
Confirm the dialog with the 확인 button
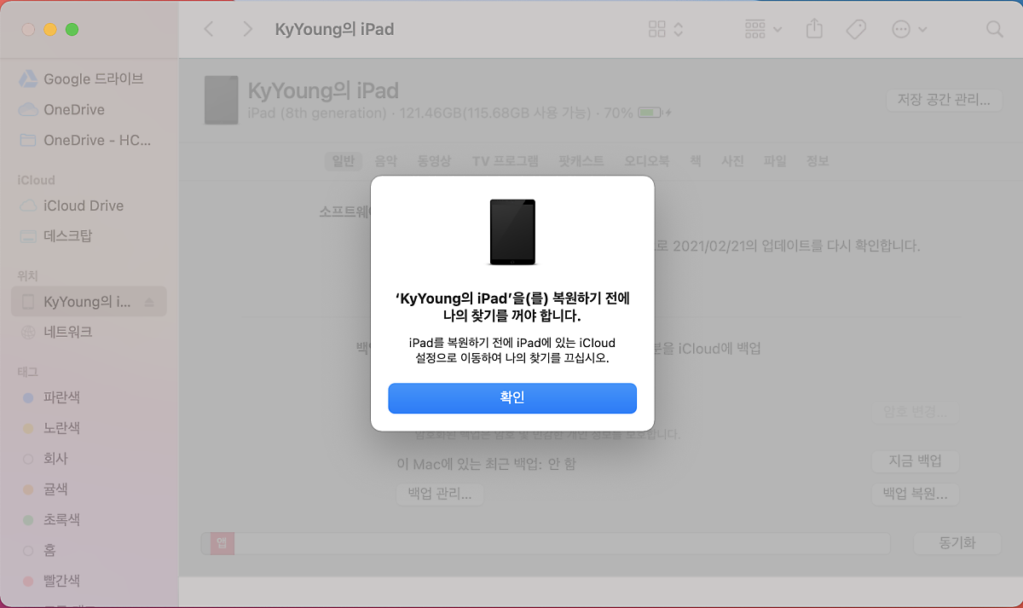click(512, 398)
